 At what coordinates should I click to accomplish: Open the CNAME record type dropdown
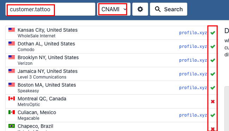point(114,9)
